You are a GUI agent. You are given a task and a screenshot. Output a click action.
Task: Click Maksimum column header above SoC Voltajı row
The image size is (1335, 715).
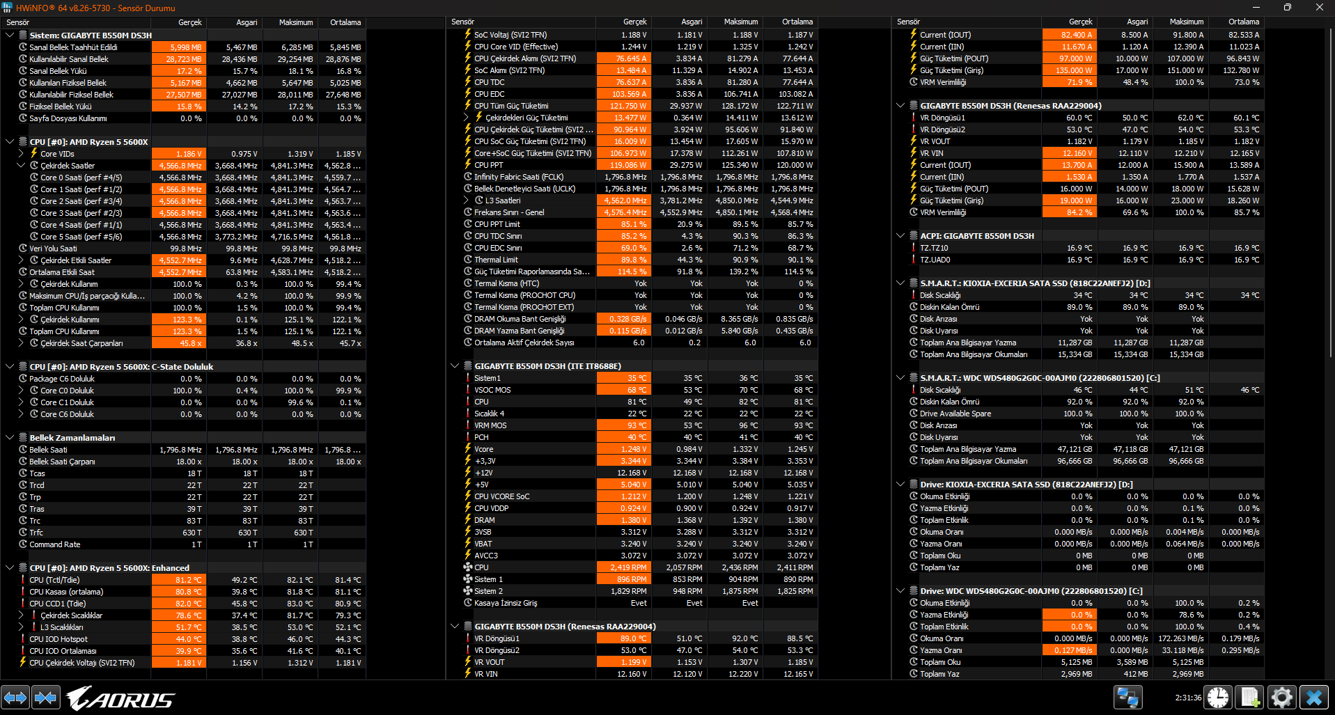tap(735, 22)
